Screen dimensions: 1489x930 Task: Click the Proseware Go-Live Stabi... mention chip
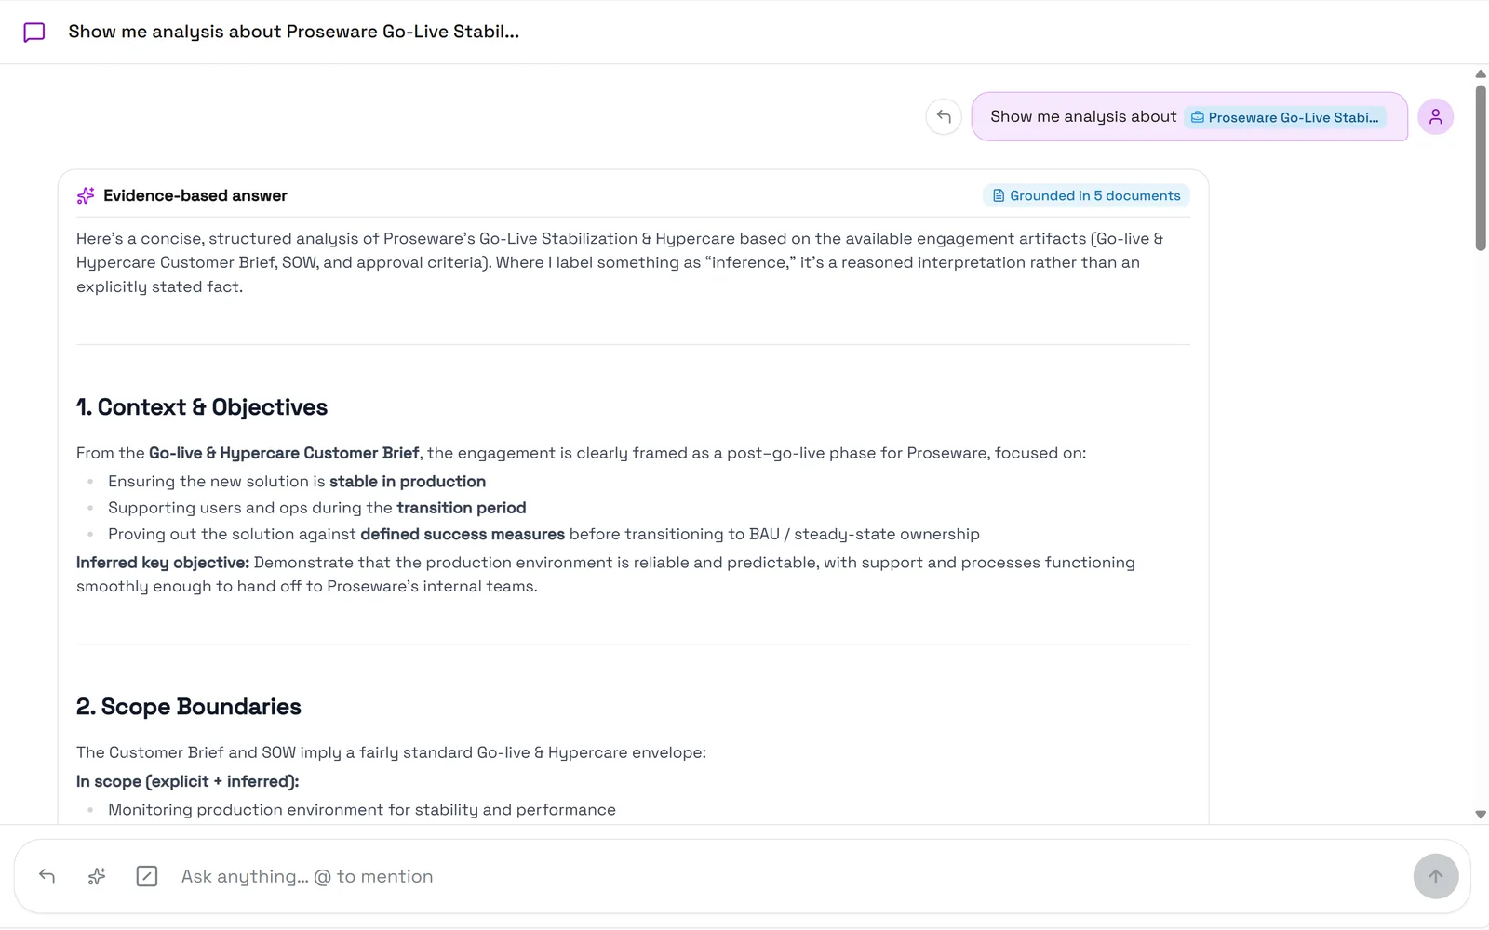click(x=1285, y=117)
